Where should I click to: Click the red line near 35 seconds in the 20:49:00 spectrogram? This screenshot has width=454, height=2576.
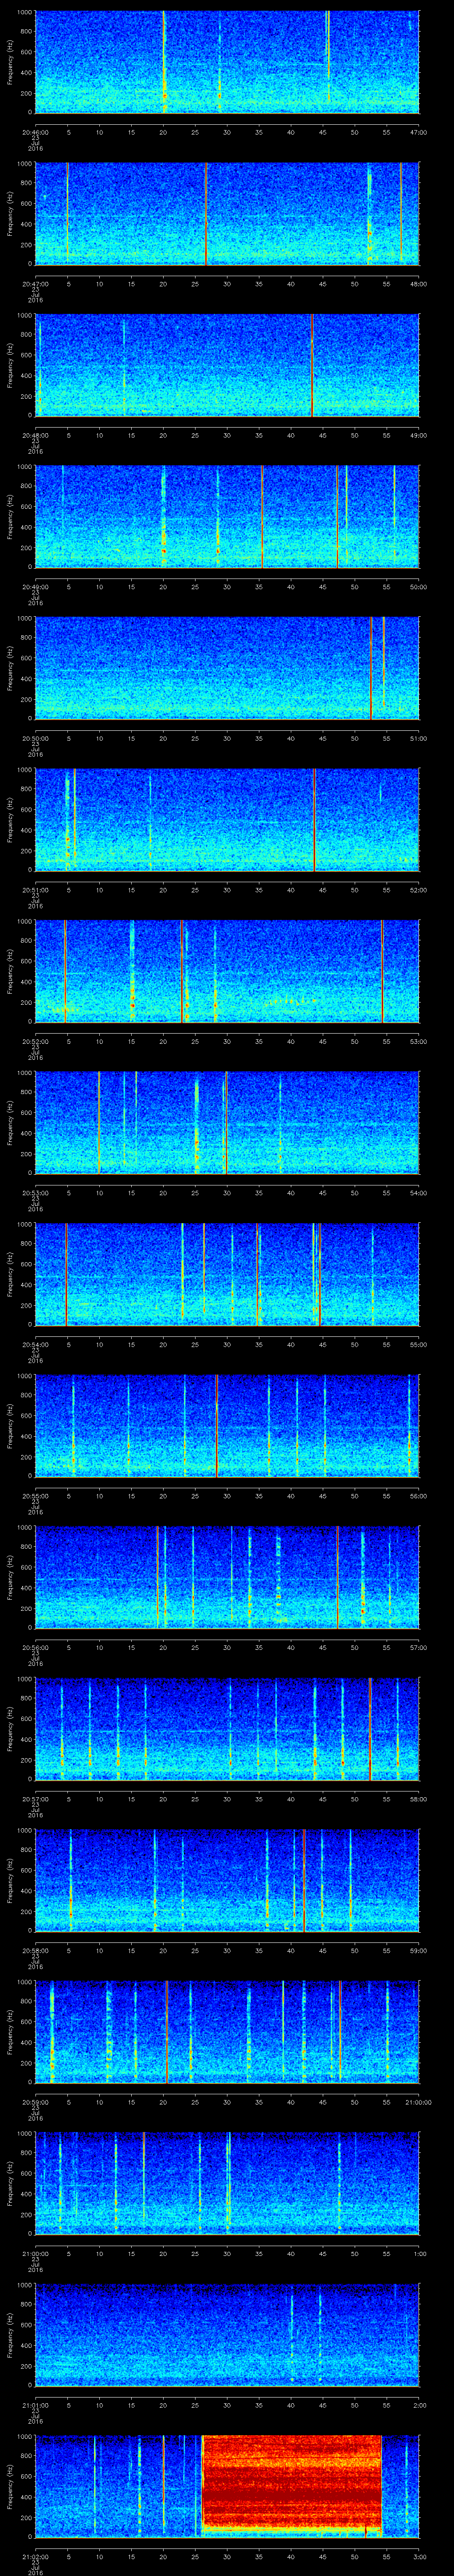262,517
